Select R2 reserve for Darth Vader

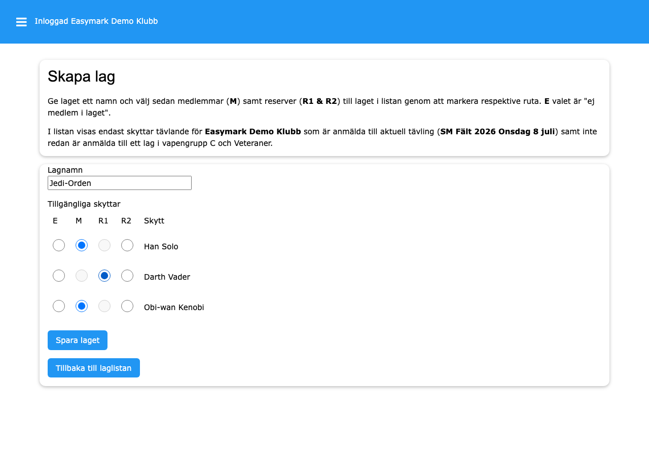pyautogui.click(x=127, y=276)
